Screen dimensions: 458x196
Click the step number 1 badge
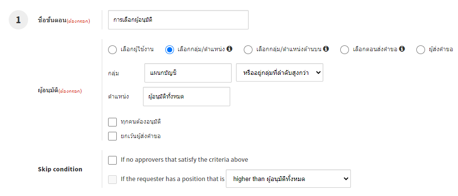click(18, 20)
